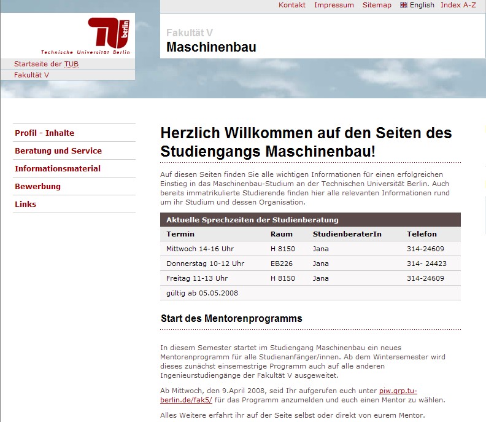Click the grey Fakultät V header text
486x422 pixels.
[190, 33]
